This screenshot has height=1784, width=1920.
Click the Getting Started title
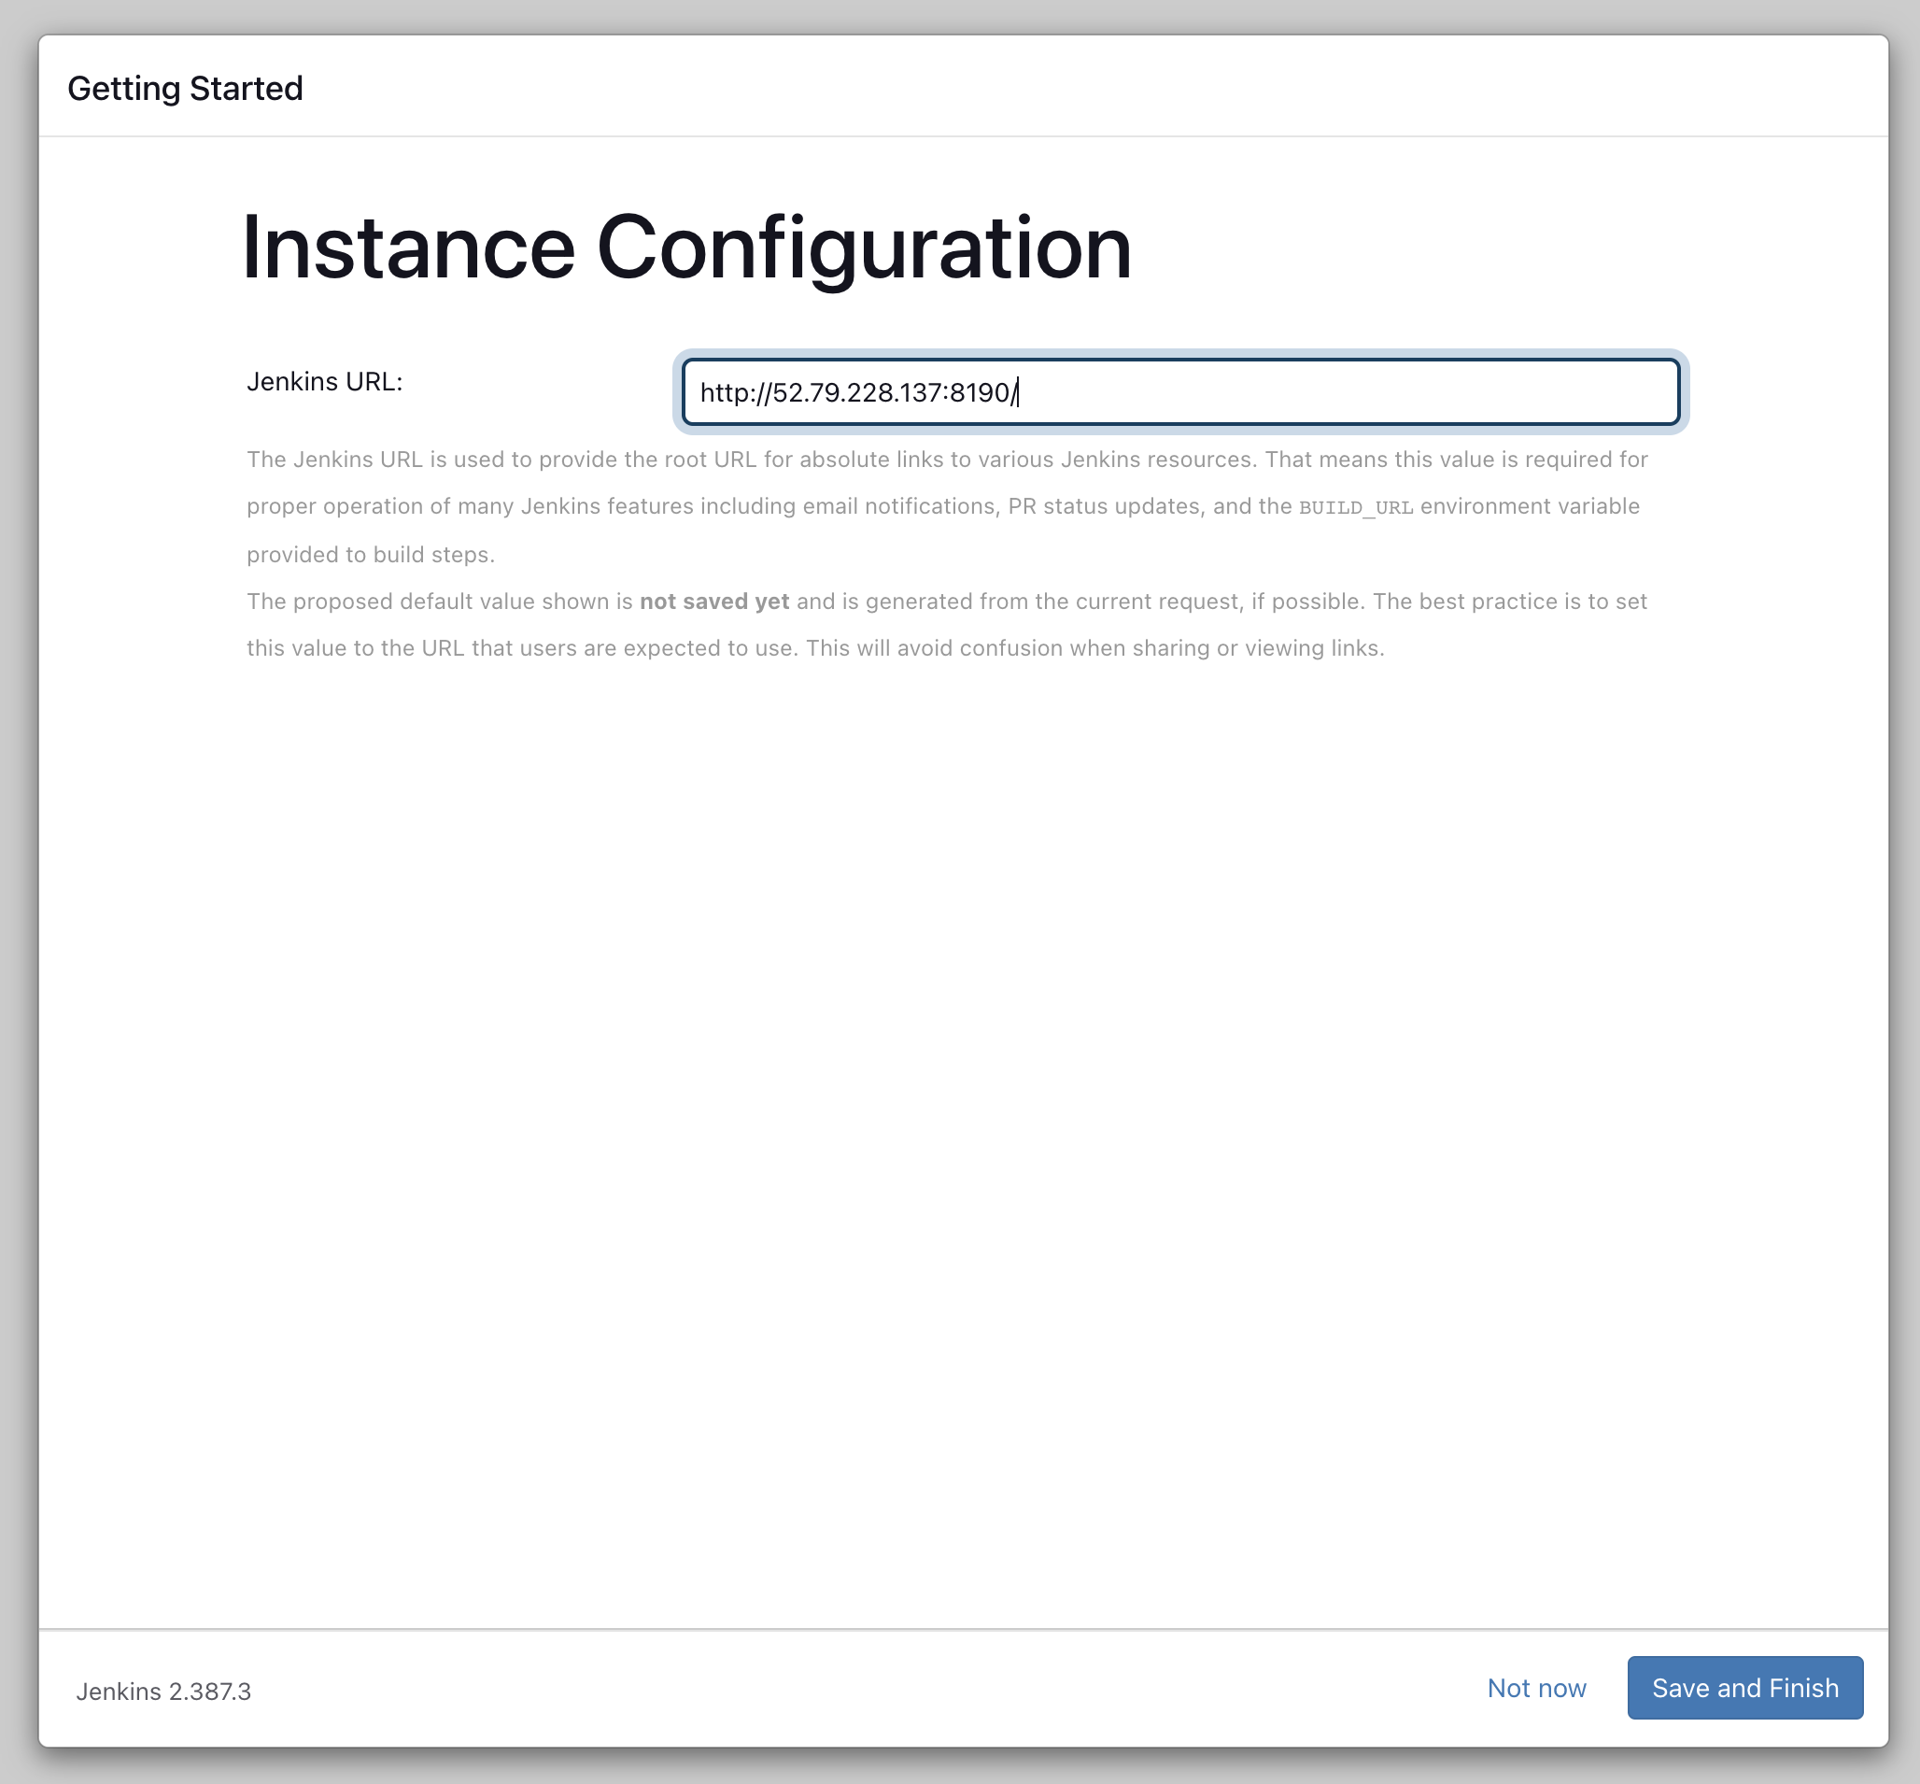pyautogui.click(x=185, y=88)
